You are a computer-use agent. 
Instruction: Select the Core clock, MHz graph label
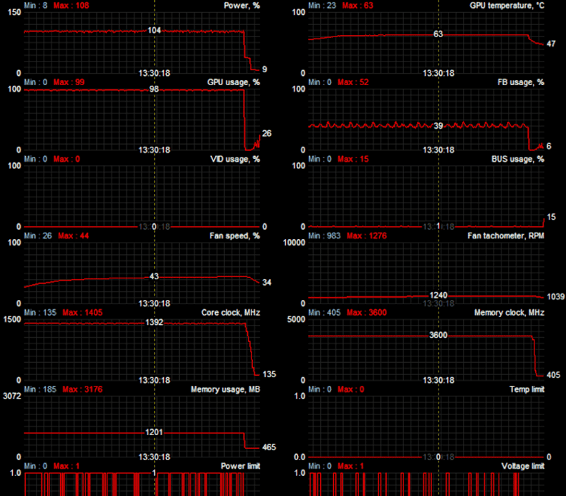(230, 313)
